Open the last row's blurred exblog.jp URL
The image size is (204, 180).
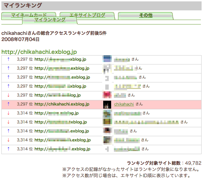tap(62, 149)
